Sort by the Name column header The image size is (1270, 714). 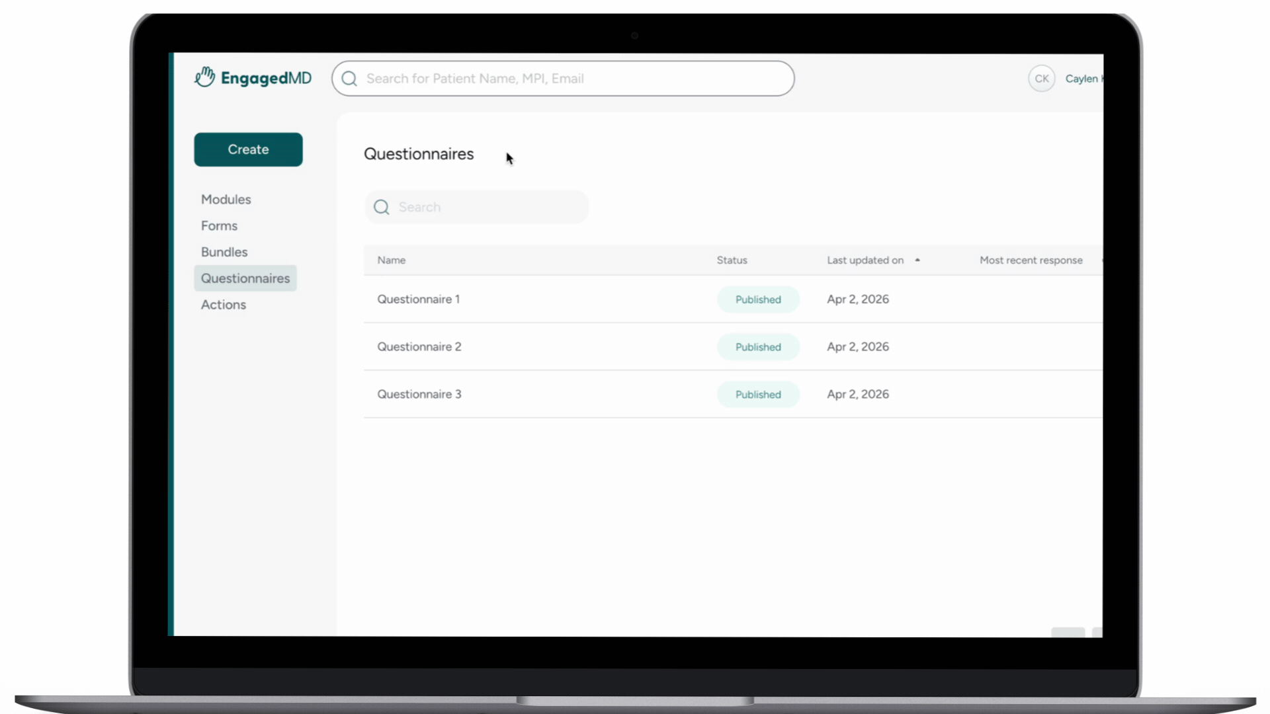click(x=392, y=260)
